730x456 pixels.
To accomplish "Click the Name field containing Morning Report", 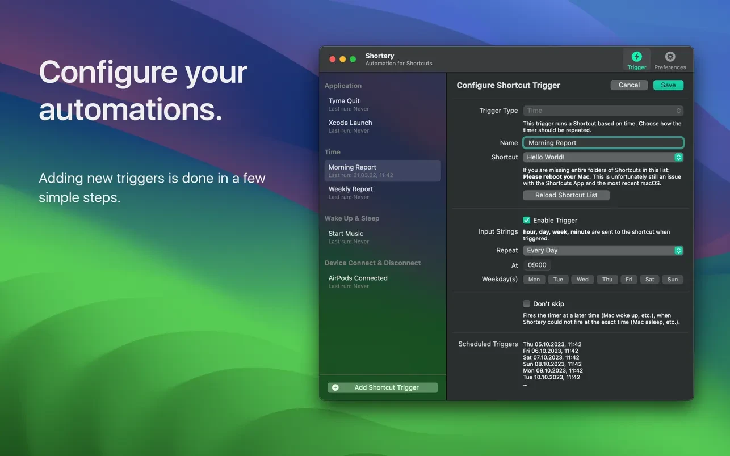I will 603,143.
